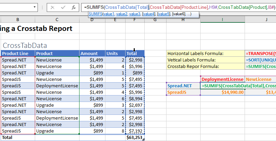Click value1 argument in function tooltip

(x=108, y=14)
